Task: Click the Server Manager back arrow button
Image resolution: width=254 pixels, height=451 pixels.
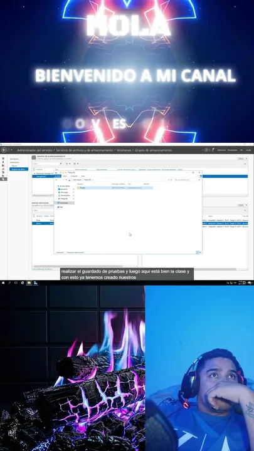Action: tap(4, 150)
